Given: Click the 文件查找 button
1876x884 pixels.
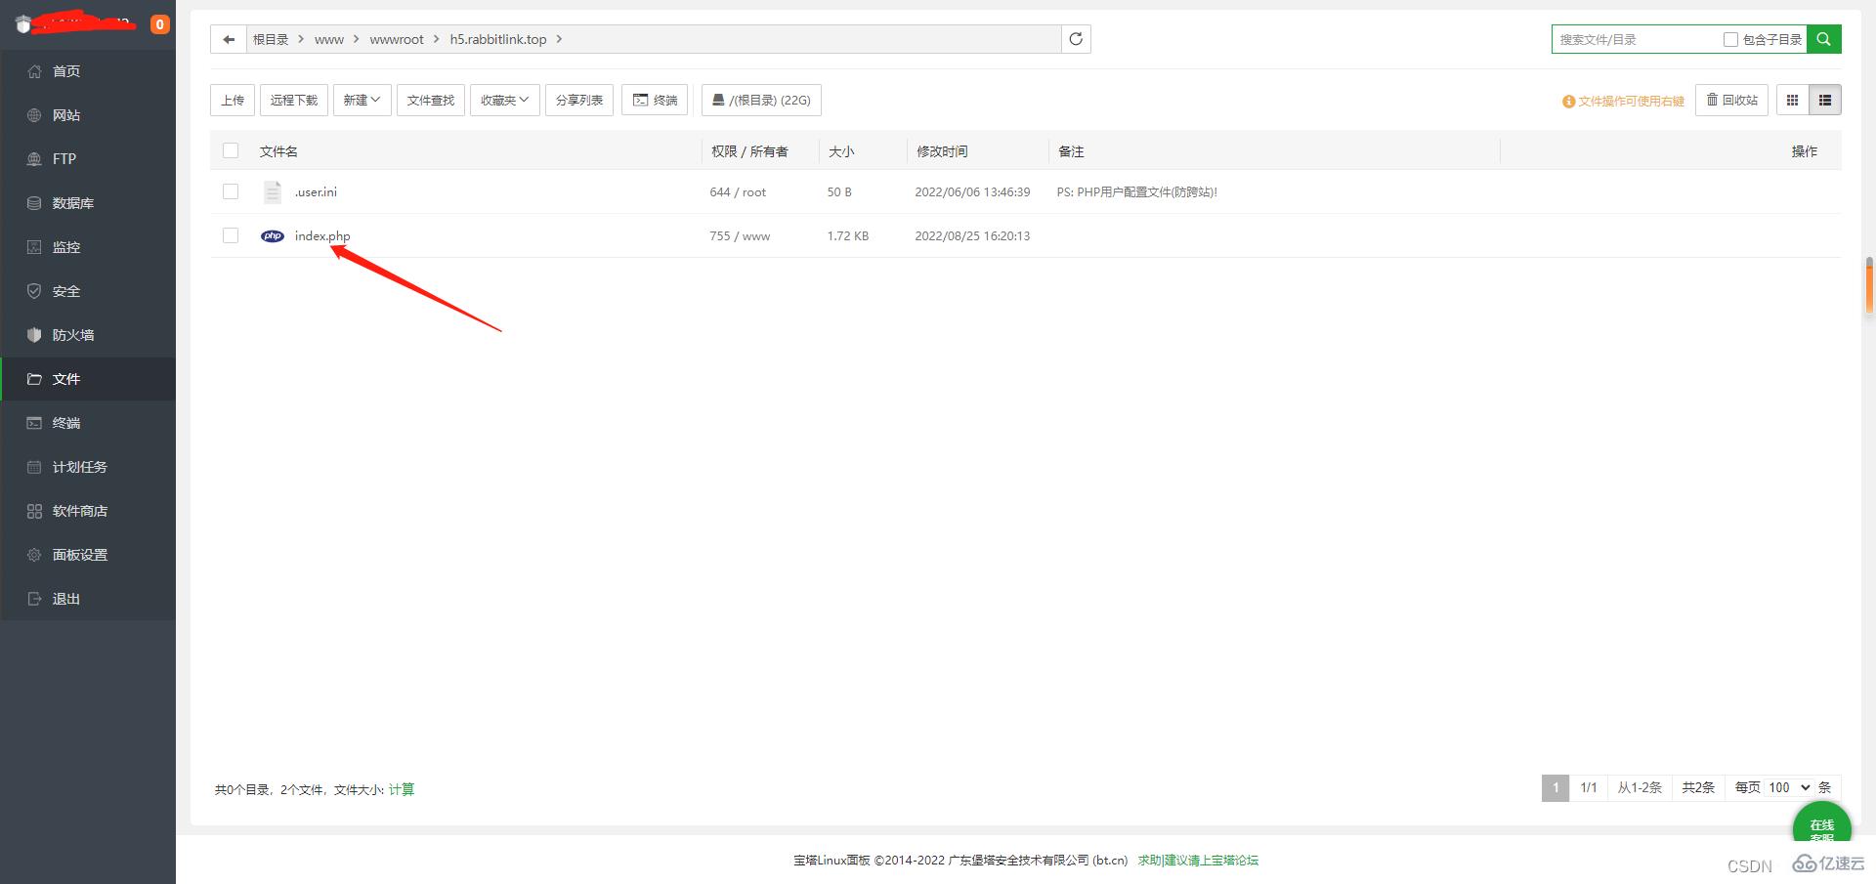Looking at the screenshot, I should [x=431, y=100].
